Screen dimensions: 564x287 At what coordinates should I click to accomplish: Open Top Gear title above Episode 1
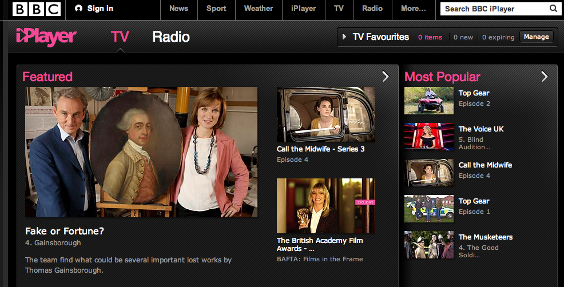pyautogui.click(x=474, y=201)
